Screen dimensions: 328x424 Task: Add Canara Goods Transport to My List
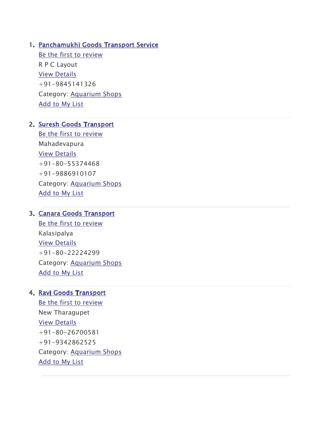61,273
